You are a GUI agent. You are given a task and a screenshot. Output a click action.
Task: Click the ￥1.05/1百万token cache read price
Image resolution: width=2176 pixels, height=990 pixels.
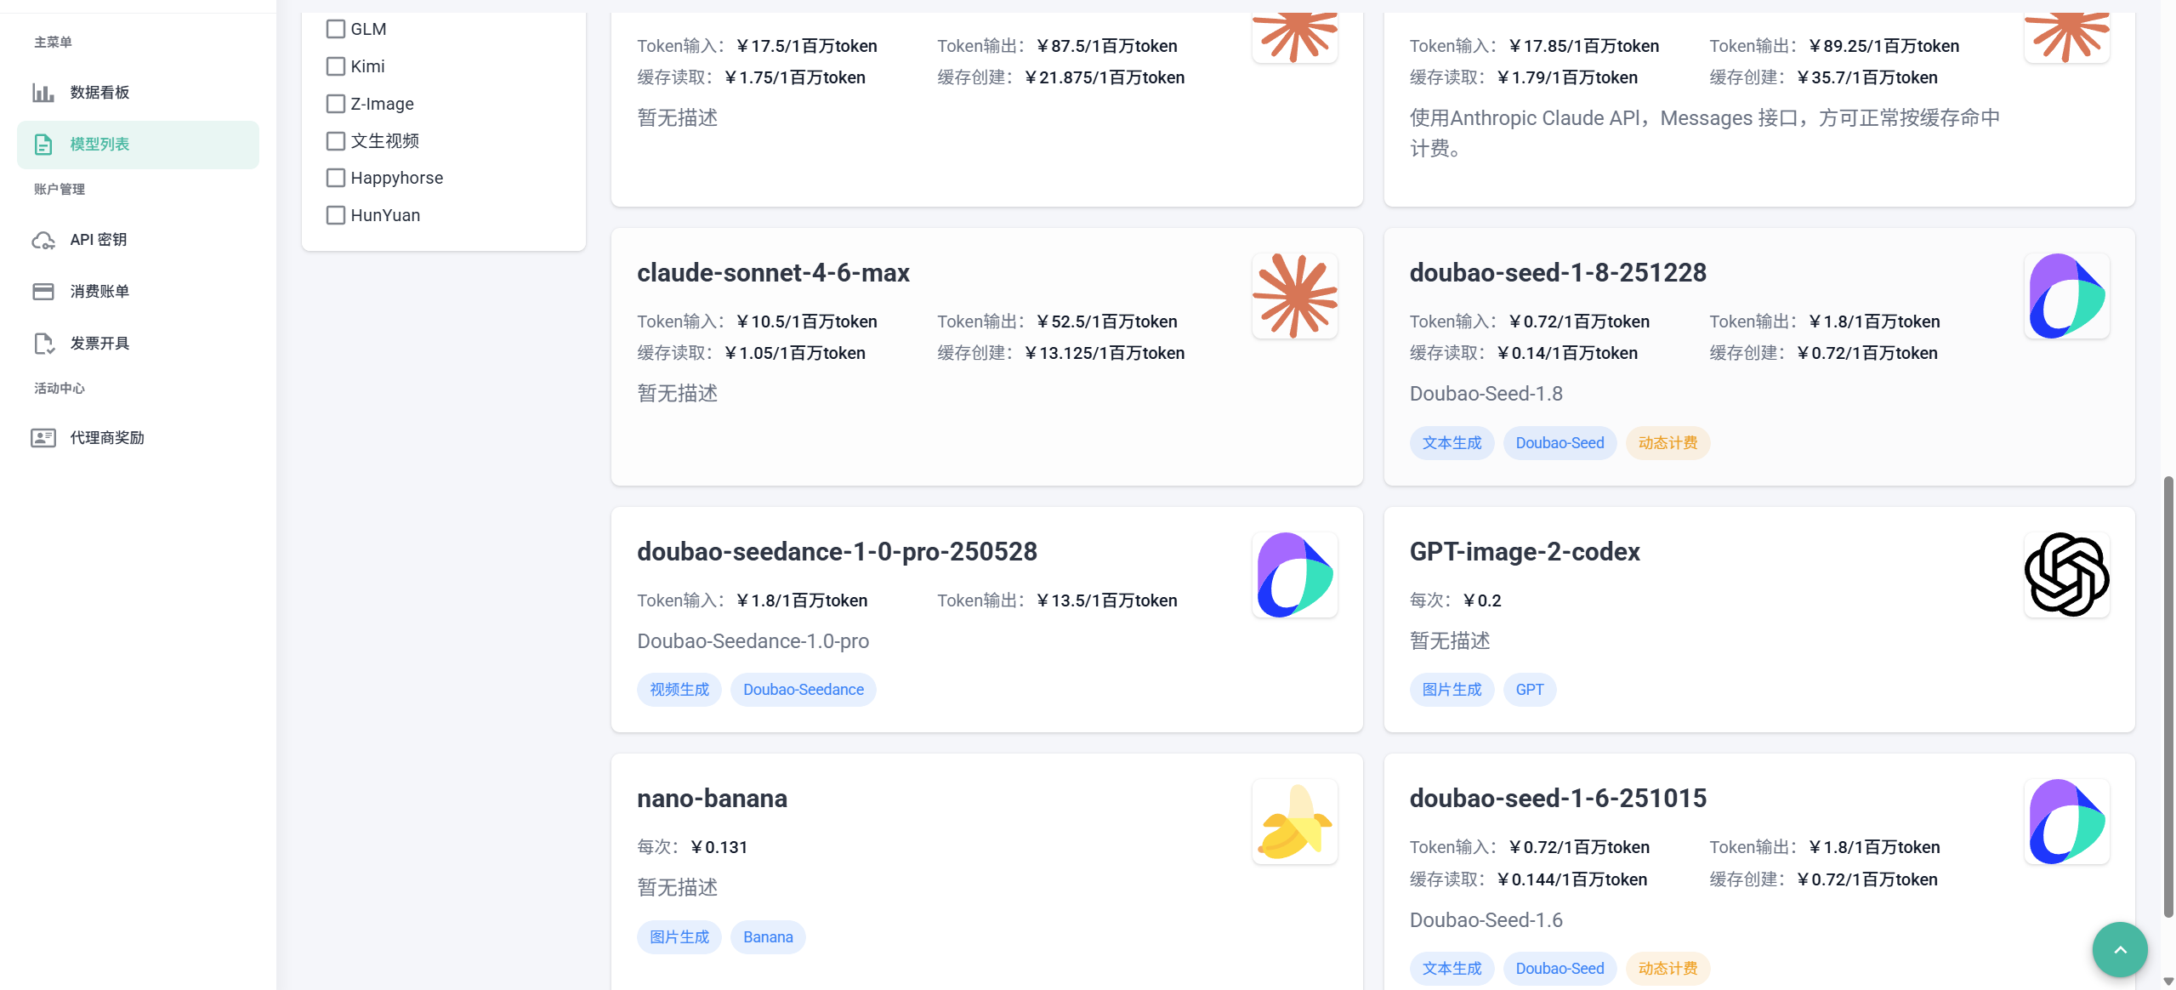pos(794,353)
